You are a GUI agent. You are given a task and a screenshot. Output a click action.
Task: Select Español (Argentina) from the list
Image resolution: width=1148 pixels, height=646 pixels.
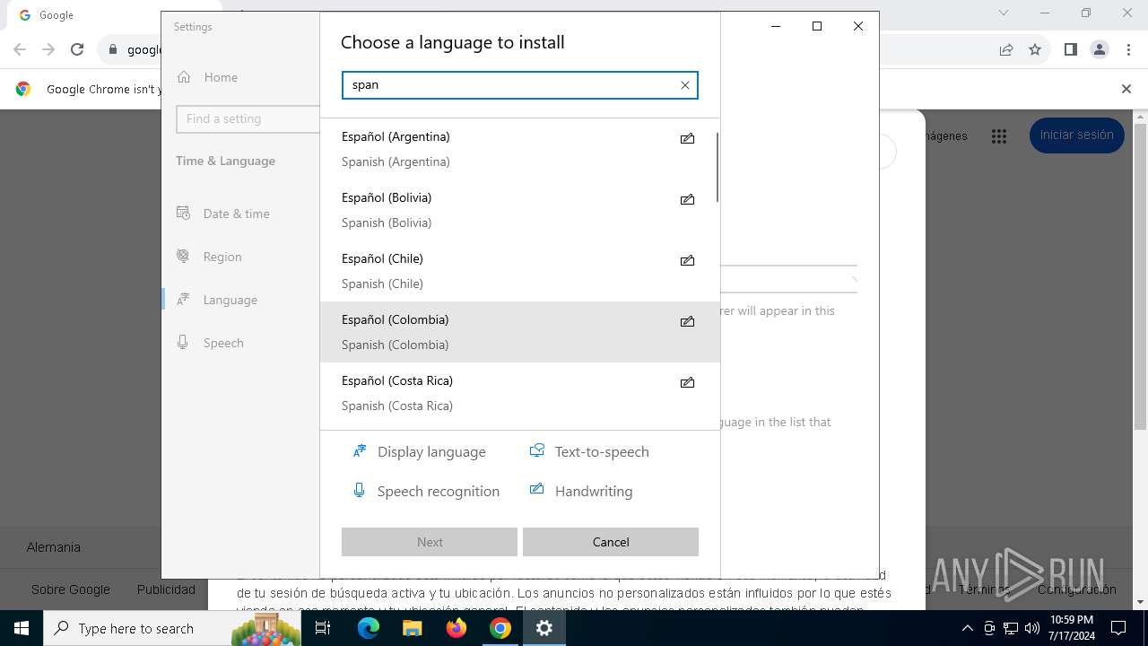(519, 149)
